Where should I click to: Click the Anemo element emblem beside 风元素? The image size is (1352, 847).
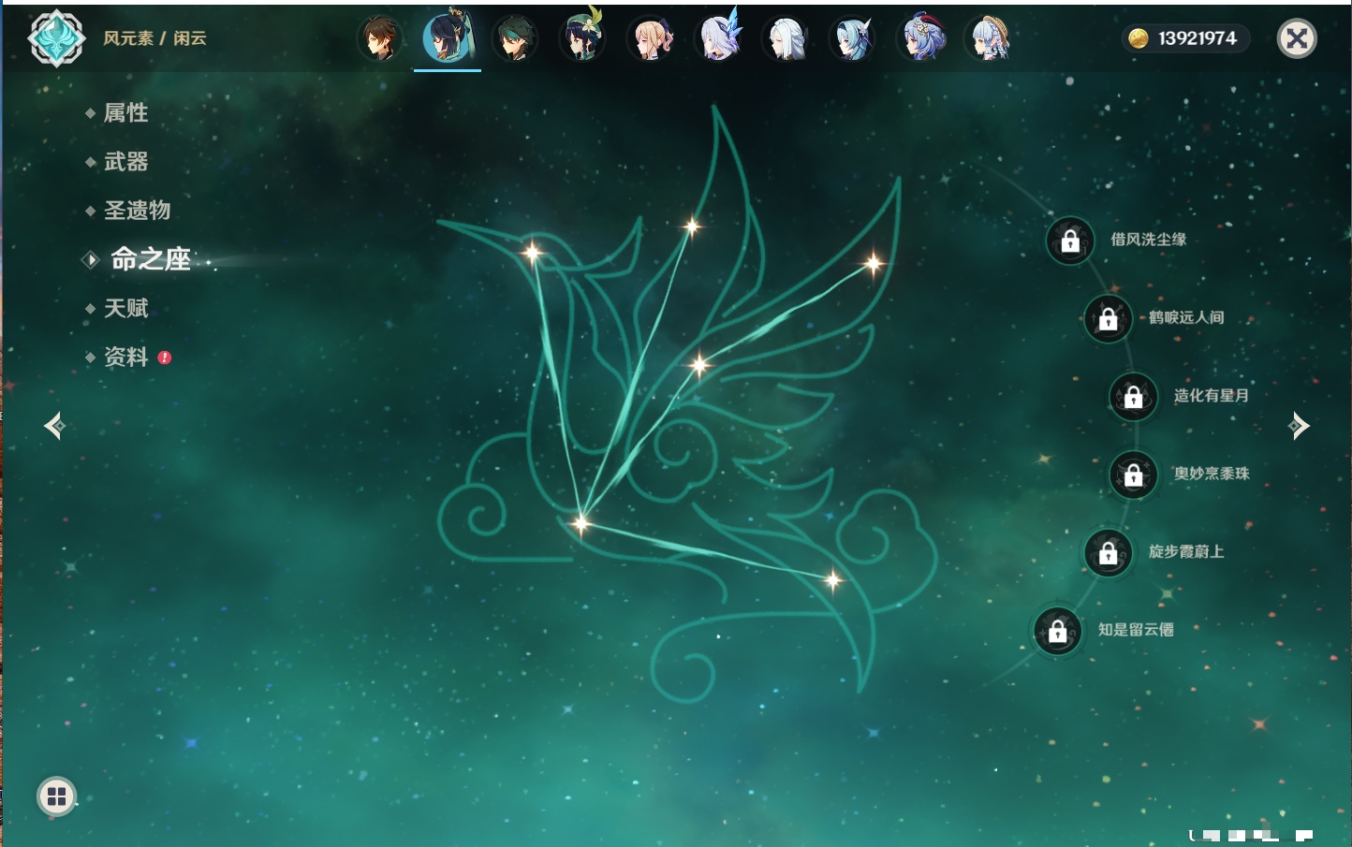click(x=57, y=38)
